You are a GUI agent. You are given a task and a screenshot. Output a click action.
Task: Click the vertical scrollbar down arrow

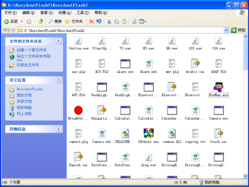pyautogui.click(x=245, y=176)
